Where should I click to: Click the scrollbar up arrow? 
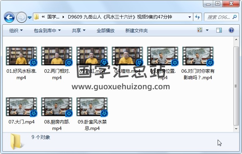point(236,39)
